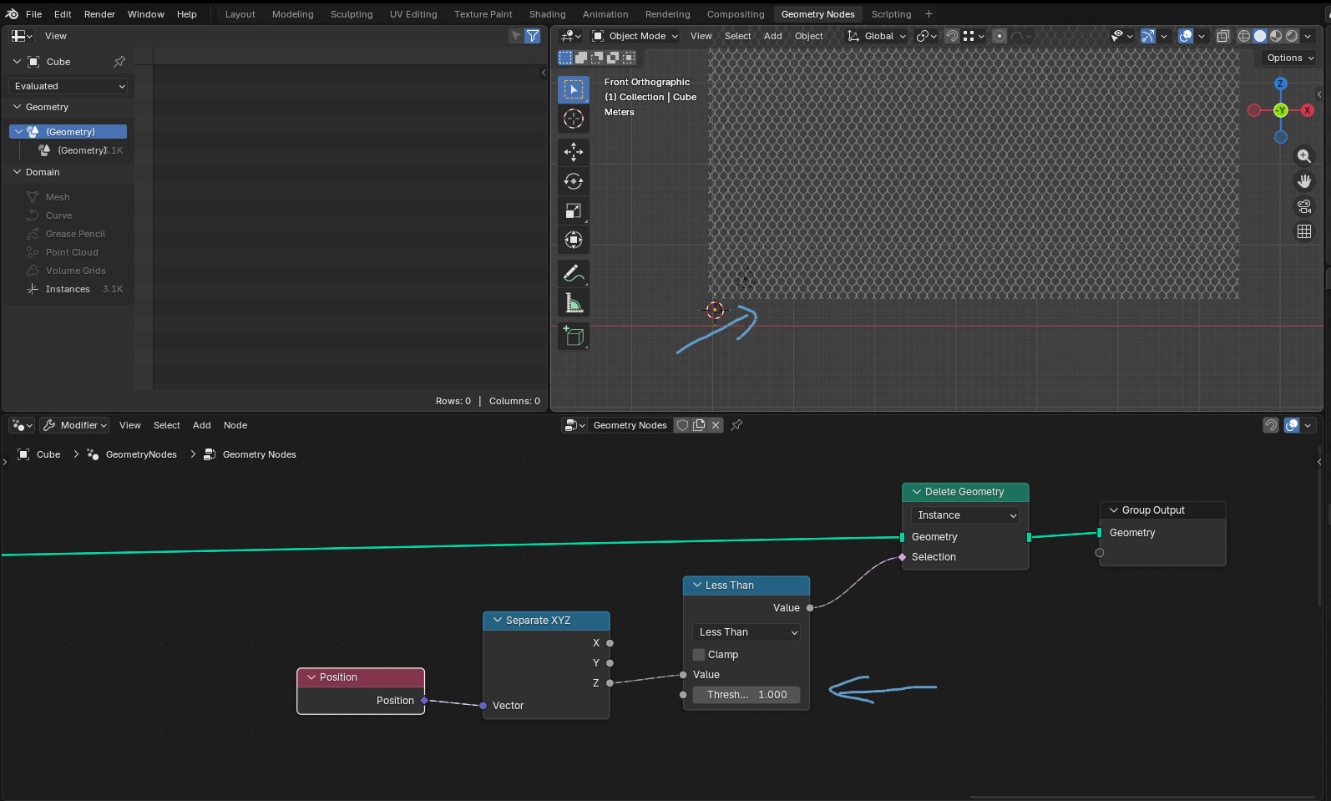Collapse the Separate XYZ node
The image size is (1331, 801).
[x=498, y=621]
